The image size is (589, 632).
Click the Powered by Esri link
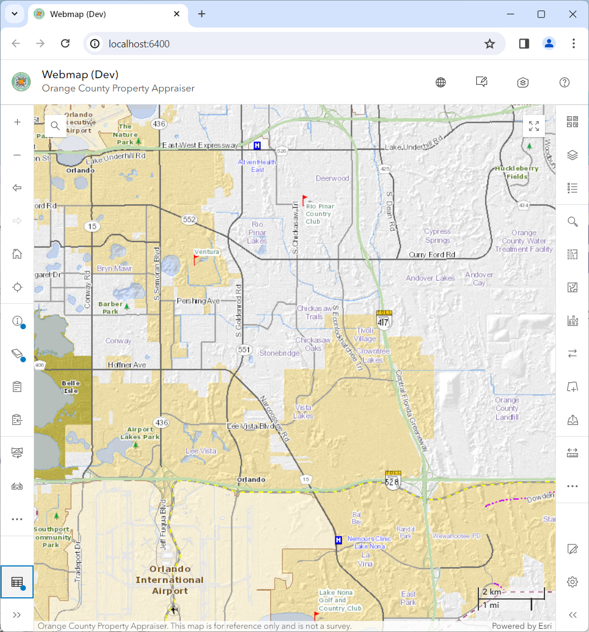521,626
